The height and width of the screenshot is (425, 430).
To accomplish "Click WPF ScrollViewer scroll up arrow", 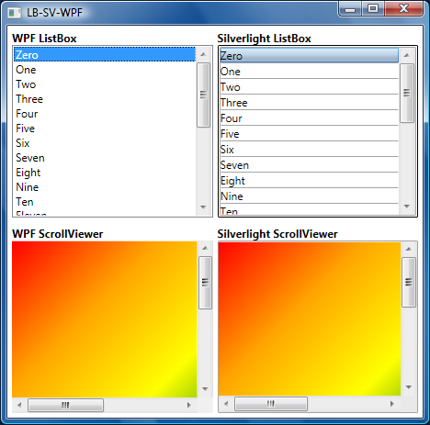I will pos(205,248).
